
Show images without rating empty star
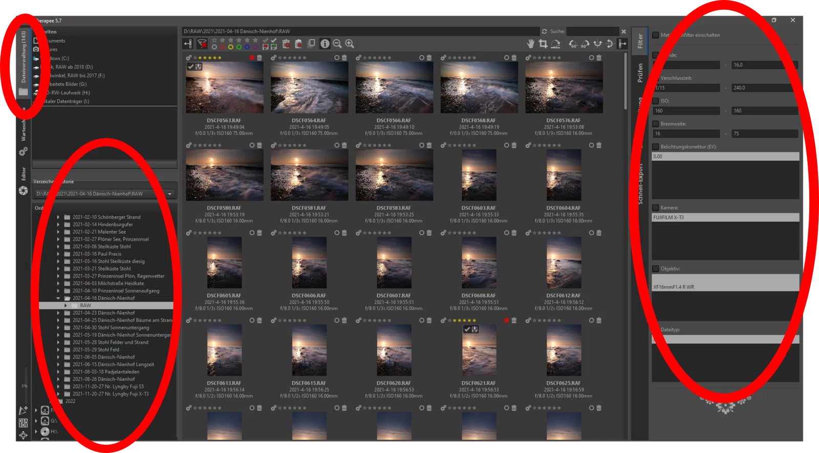point(214,40)
